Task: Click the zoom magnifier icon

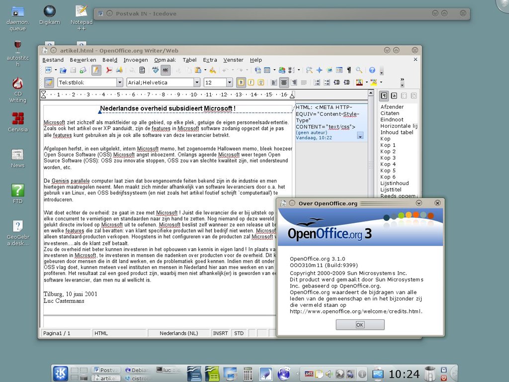Action: [x=359, y=70]
